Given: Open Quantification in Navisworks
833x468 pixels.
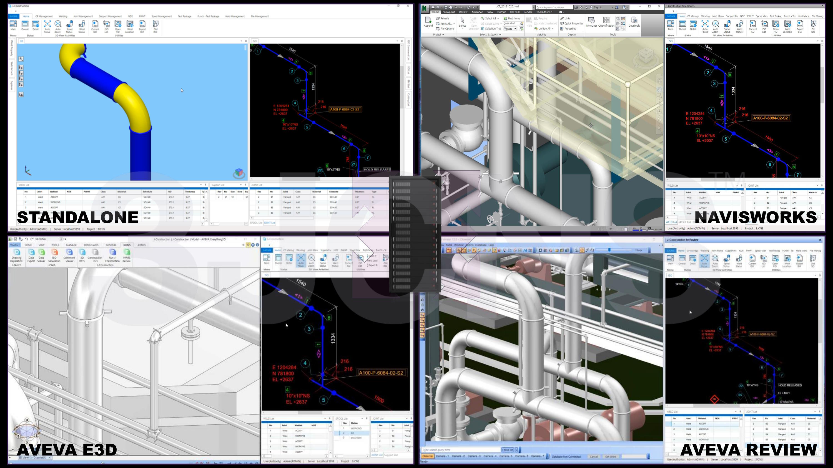Looking at the screenshot, I should coord(606,22).
